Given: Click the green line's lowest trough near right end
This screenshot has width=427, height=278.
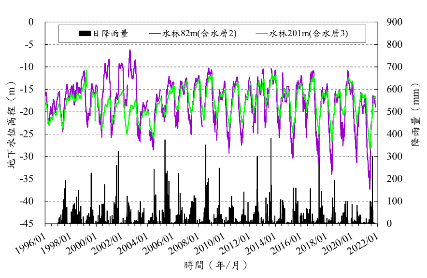Looking at the screenshot, I should coord(370,148).
